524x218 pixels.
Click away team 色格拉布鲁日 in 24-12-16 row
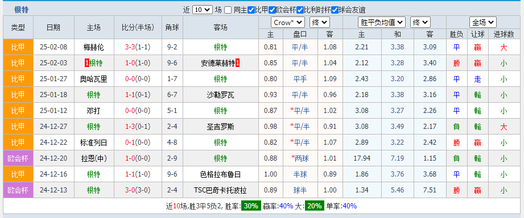[x=221, y=174]
